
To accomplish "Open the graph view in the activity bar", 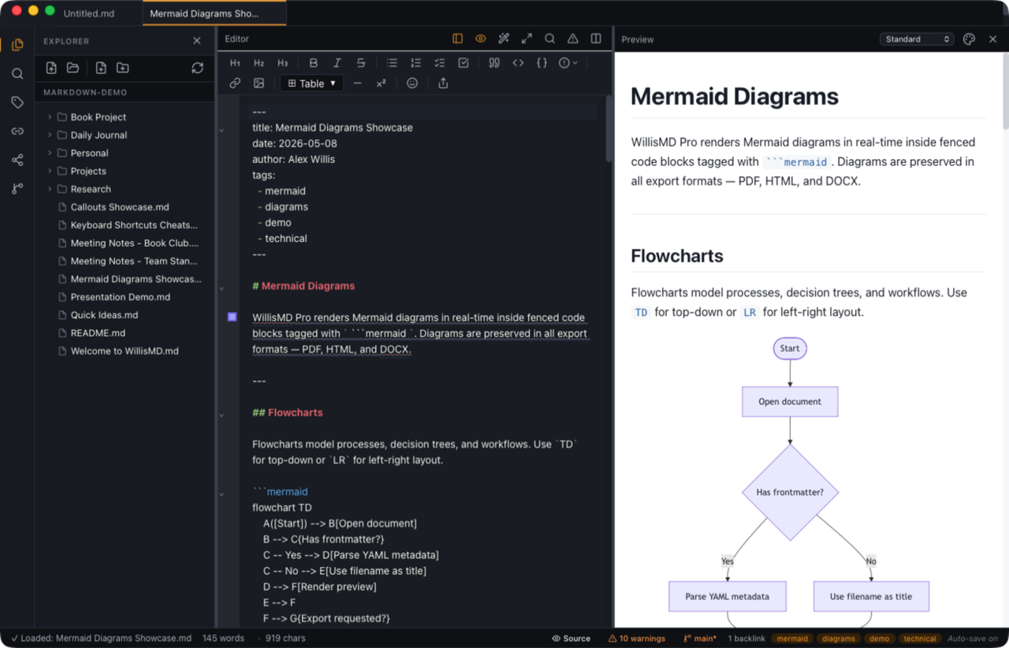I will (17, 160).
